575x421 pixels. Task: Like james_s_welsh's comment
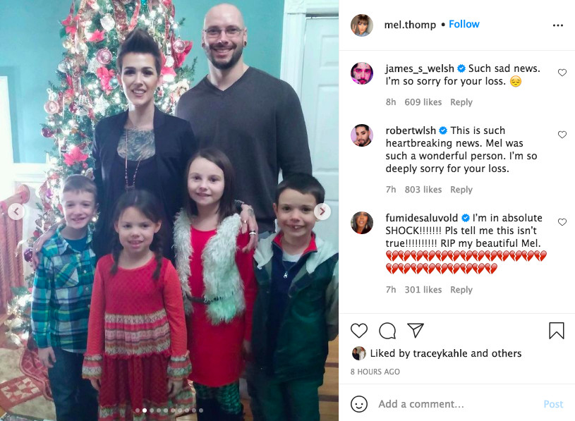click(x=562, y=73)
